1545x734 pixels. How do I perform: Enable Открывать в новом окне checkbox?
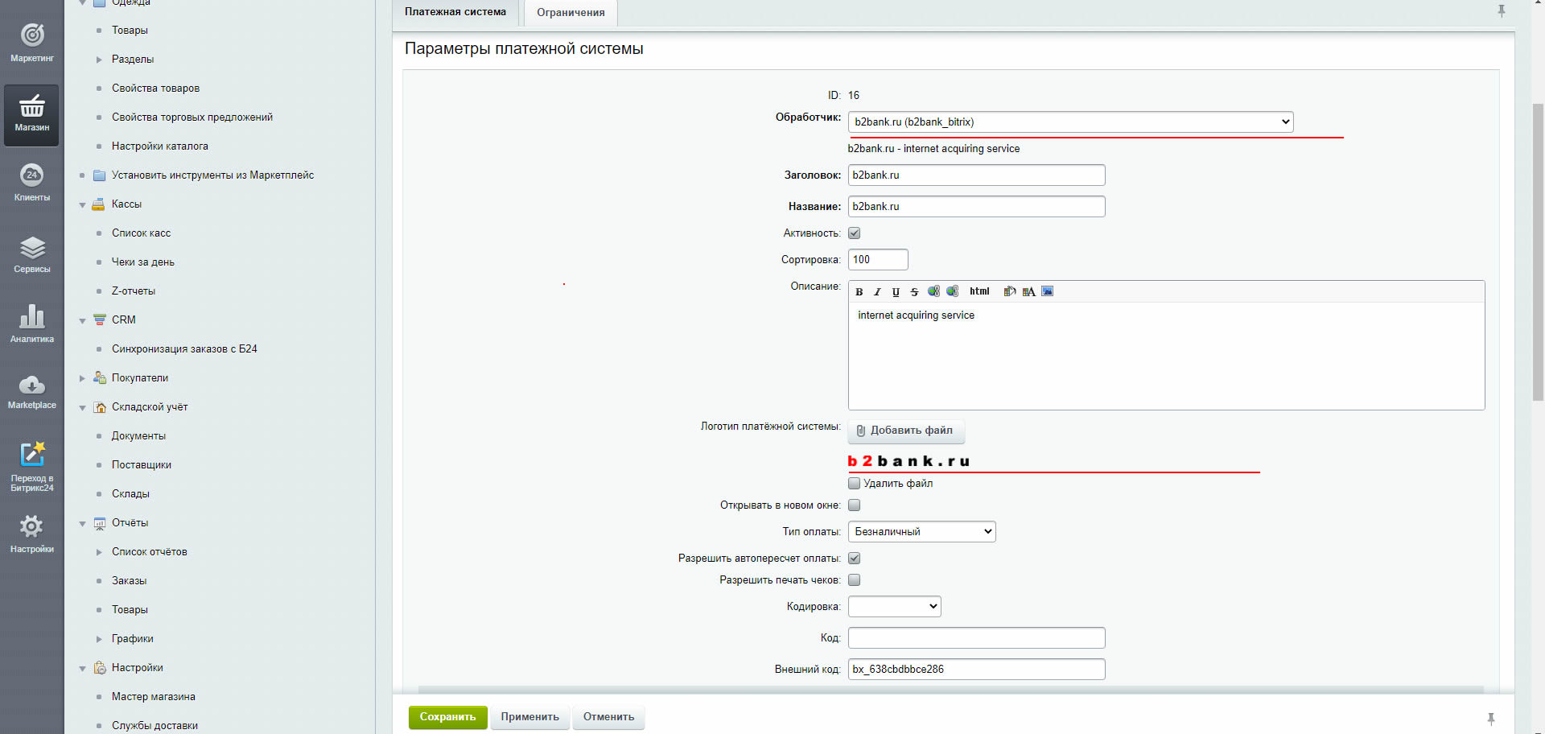tap(855, 505)
